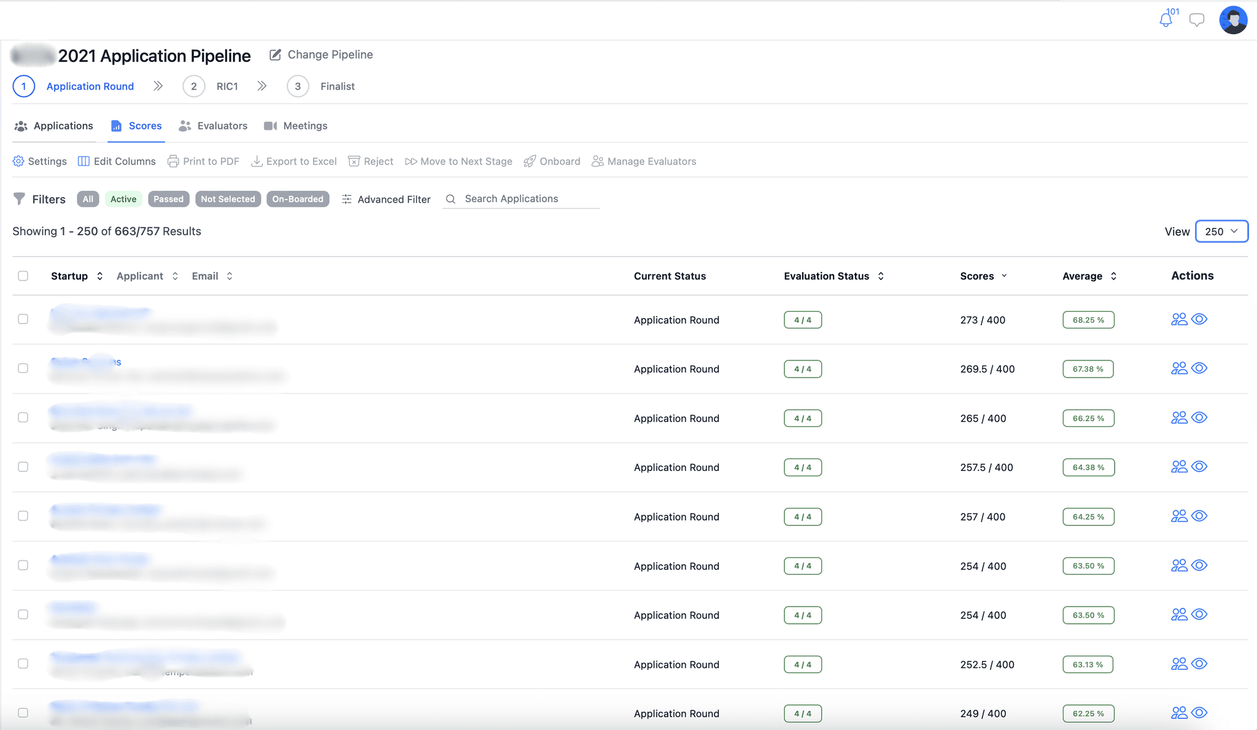Image resolution: width=1257 pixels, height=730 pixels.
Task: Select the Passed filter pill
Action: click(168, 198)
